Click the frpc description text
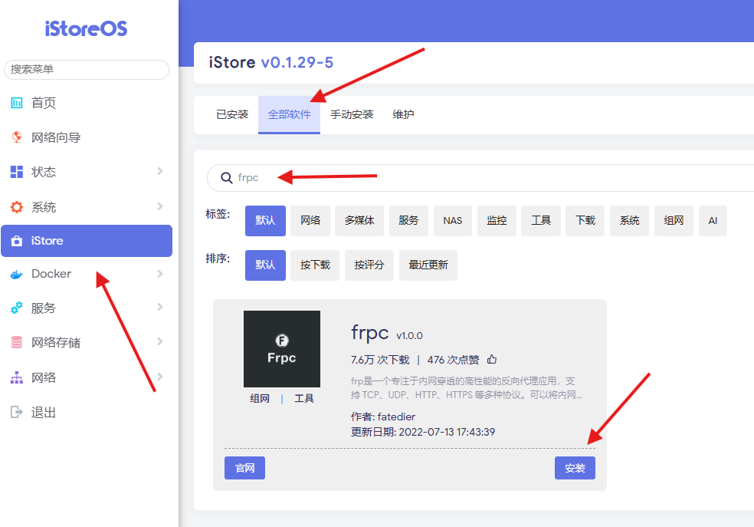754x527 pixels. click(467, 388)
